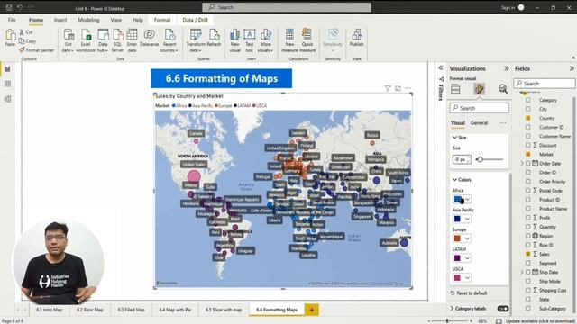This screenshot has width=577, height=324.
Task: Click Update available in the status bar
Action: [x=541, y=321]
